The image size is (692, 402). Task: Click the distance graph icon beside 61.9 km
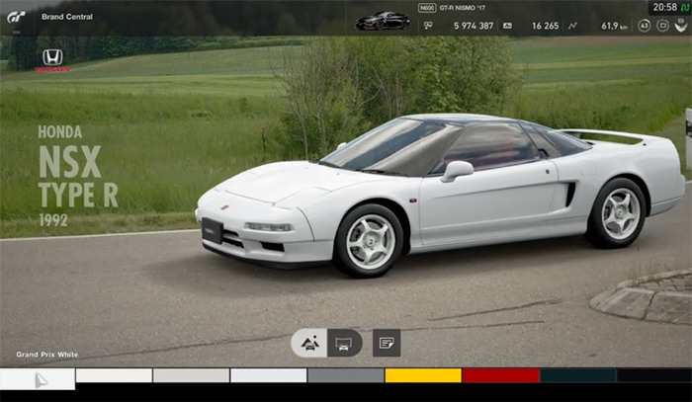(572, 26)
